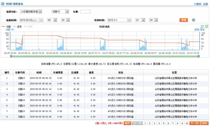Click the 首页 pagination button

pos(127,123)
